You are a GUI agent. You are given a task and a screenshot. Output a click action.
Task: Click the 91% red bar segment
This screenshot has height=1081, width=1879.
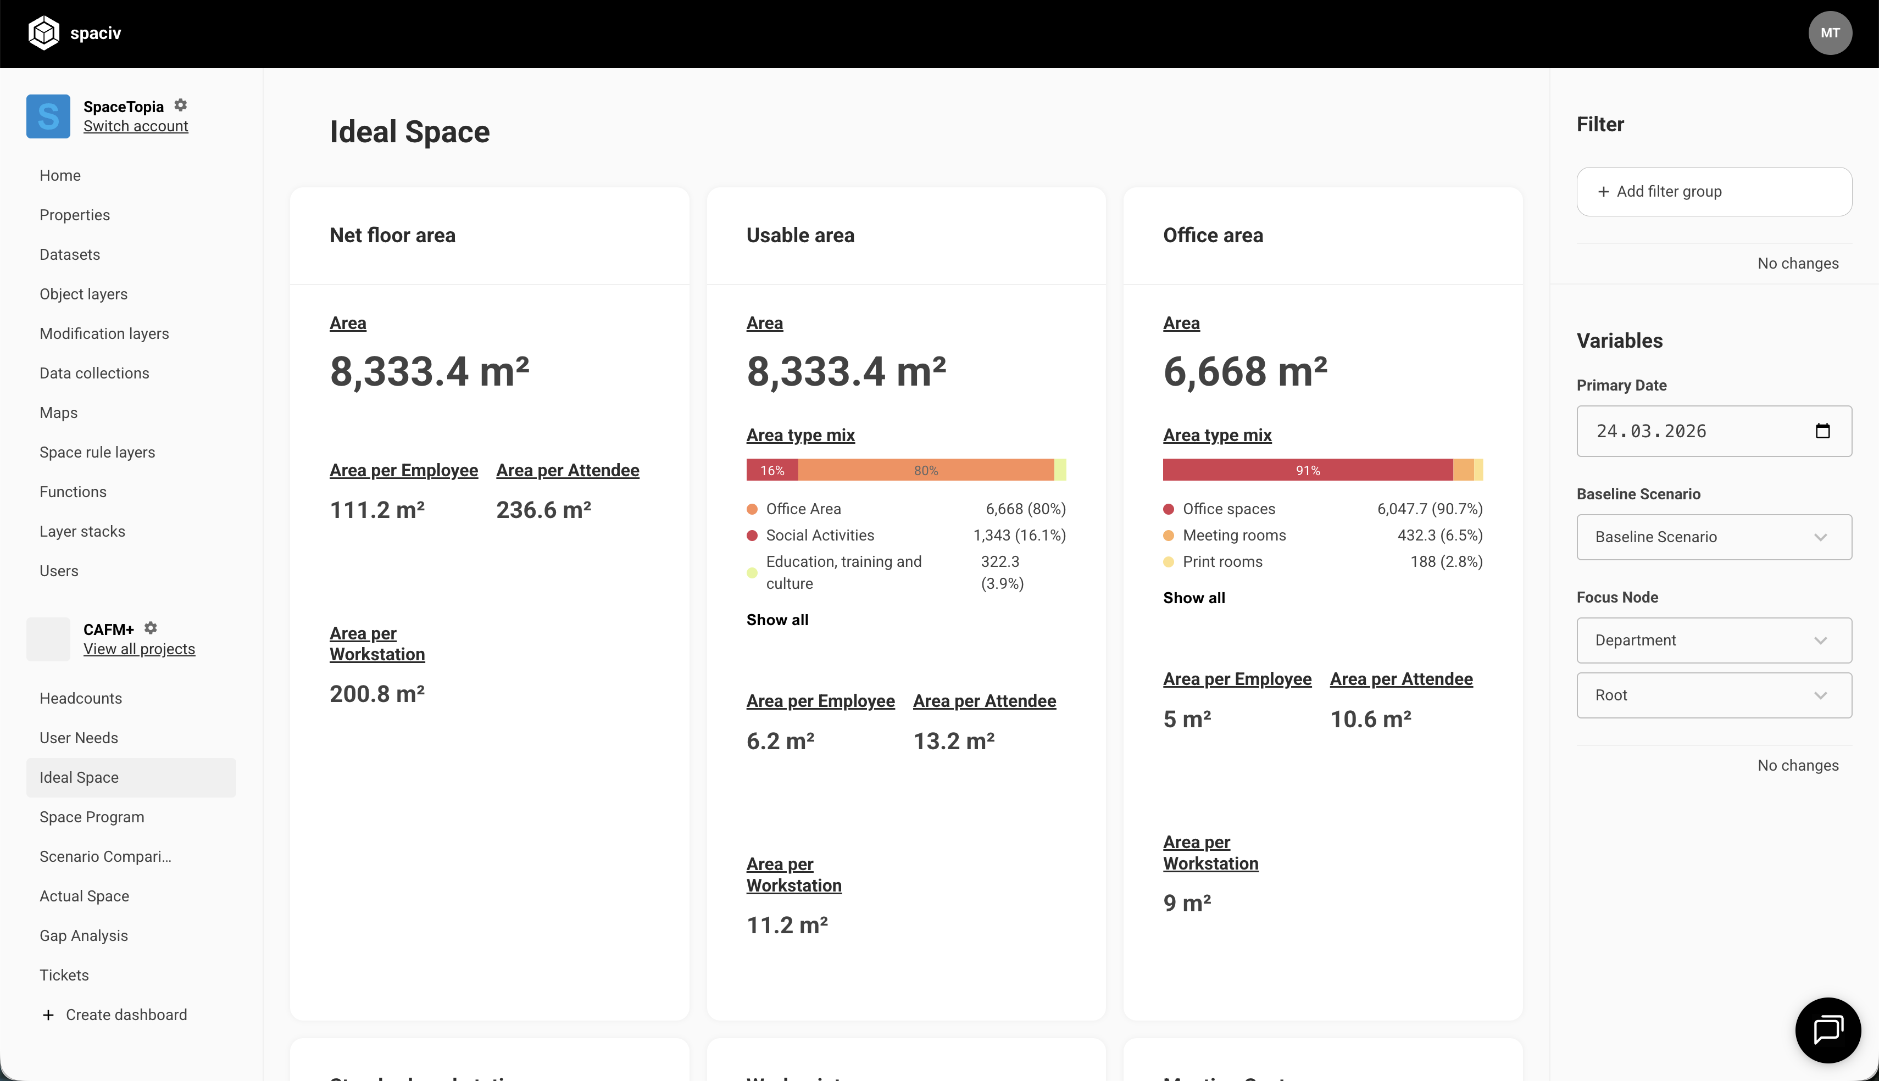coord(1308,470)
